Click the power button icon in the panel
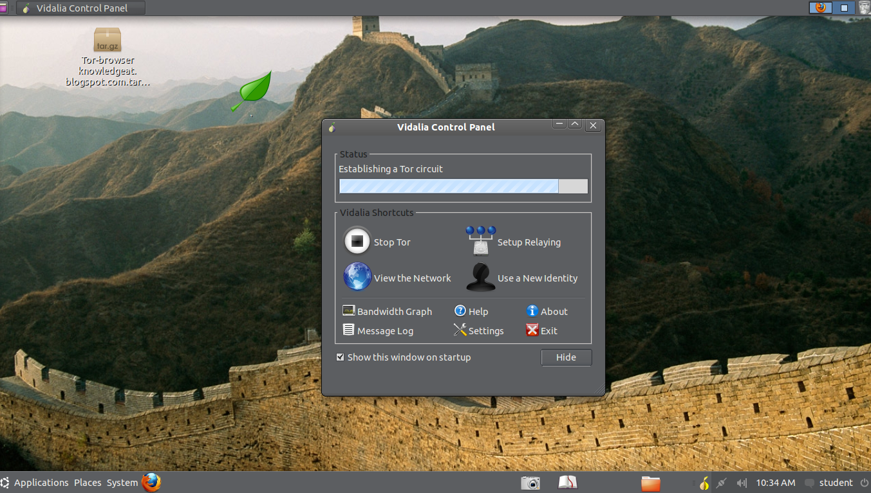 coord(864,483)
